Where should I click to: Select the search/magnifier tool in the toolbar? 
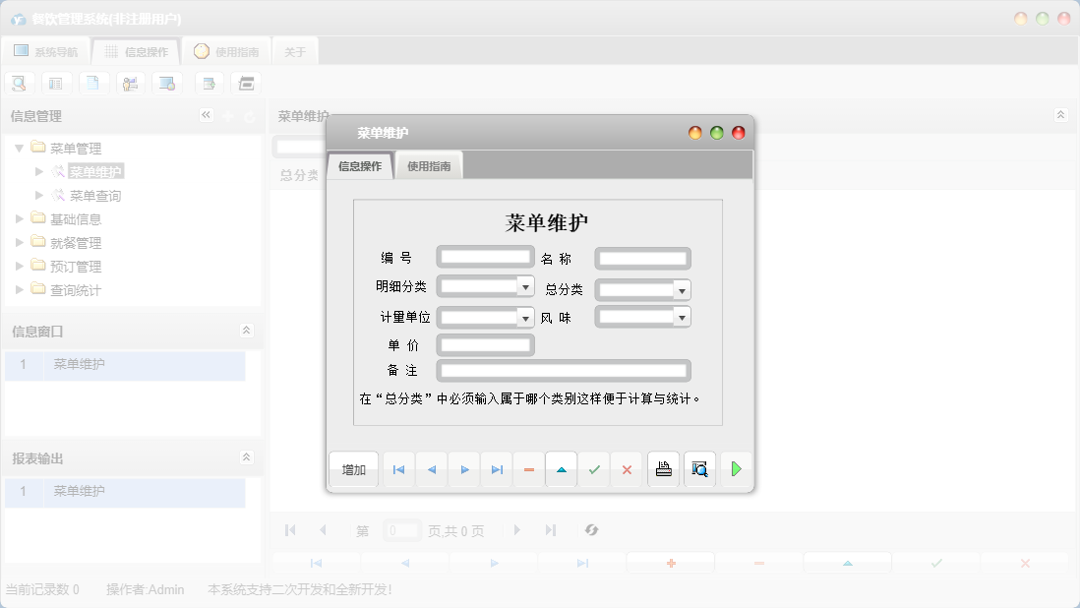pyautogui.click(x=19, y=83)
